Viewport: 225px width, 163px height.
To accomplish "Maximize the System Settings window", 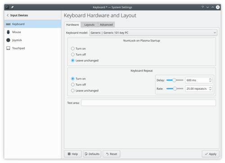I will click(213, 7).
